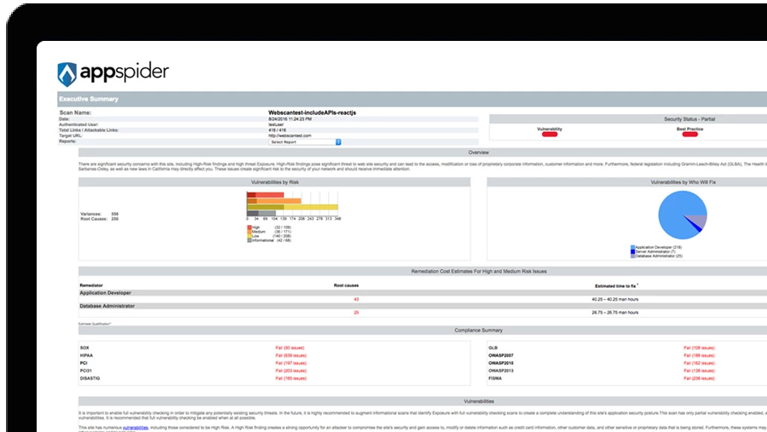This screenshot has width=767, height=432.
Task: Click the Compliance Summary section header
Action: point(423,331)
